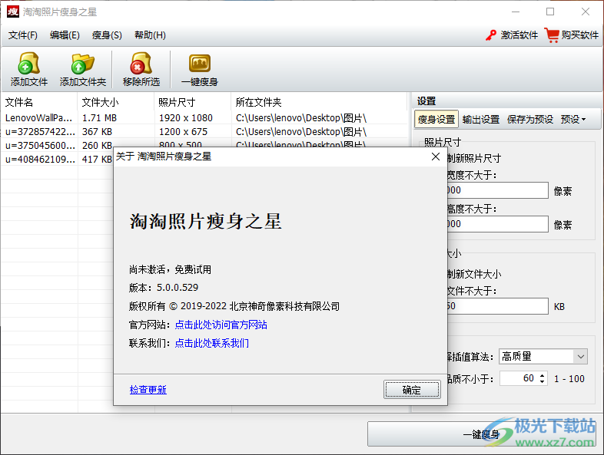Screen dimensions: 604x455
Task: Open the 瘦身(S) menu
Action: coord(107,35)
